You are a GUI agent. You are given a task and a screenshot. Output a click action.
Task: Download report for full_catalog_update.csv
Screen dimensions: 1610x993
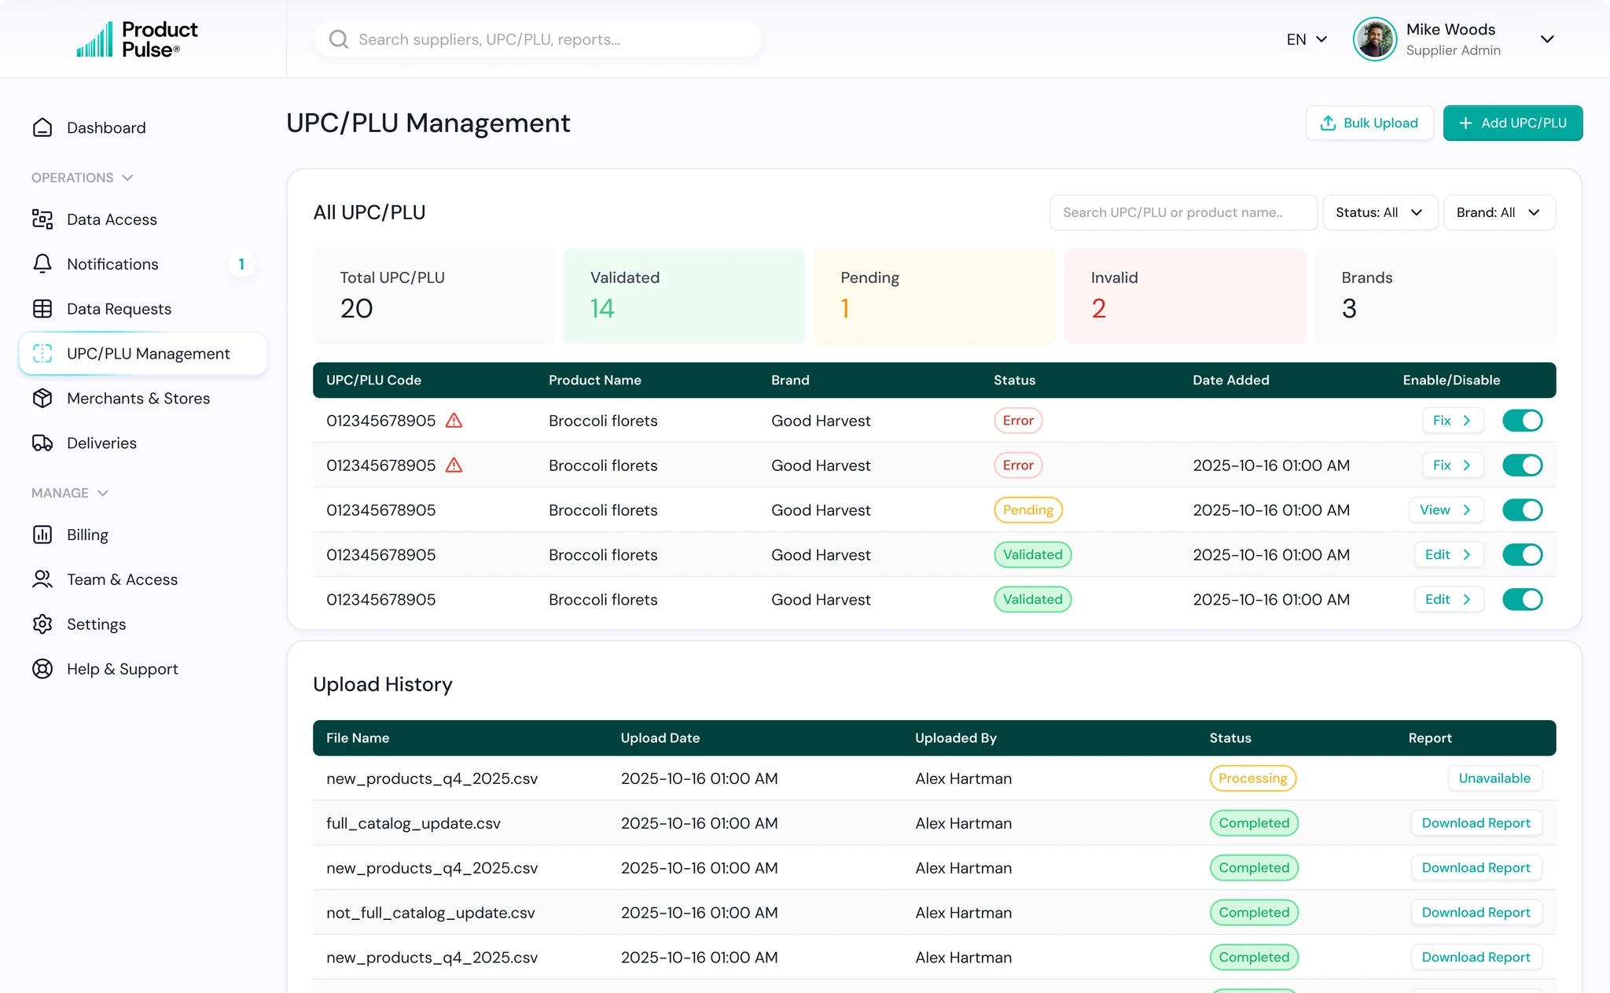(x=1476, y=823)
